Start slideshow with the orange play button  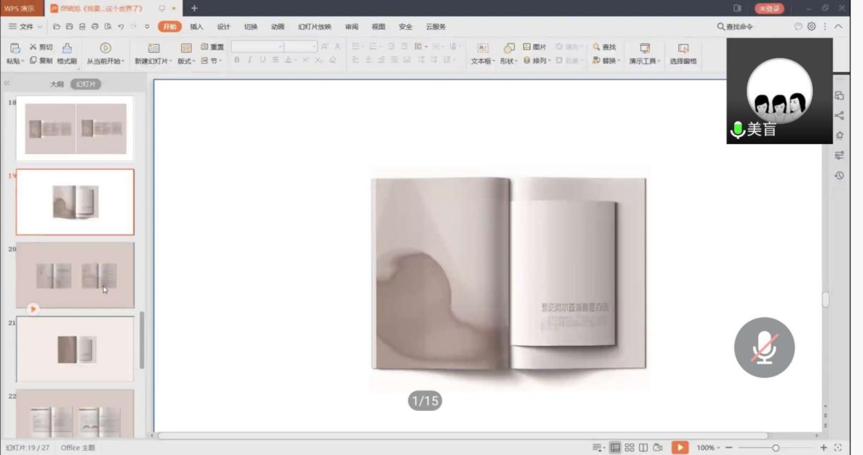[x=680, y=448]
